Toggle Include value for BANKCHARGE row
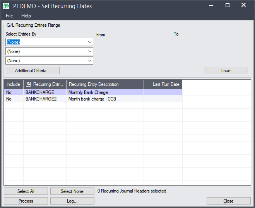Image resolution: width=255 pixels, height=208 pixels. tap(14, 92)
